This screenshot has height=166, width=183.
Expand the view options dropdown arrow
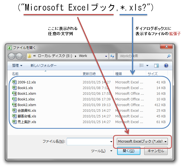pos(147,66)
